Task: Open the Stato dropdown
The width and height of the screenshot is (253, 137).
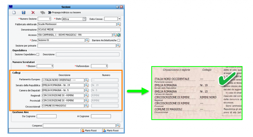Action: 84,19
